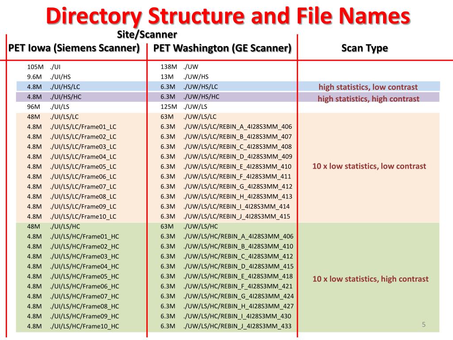Click the './UI/HS/HC' path
The height and width of the screenshot is (340, 453).
pos(65,97)
